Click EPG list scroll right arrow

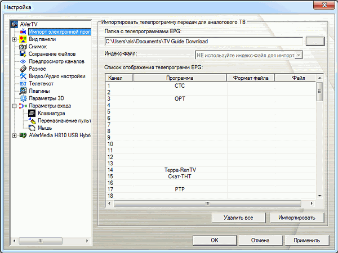pyautogui.click(x=312, y=204)
